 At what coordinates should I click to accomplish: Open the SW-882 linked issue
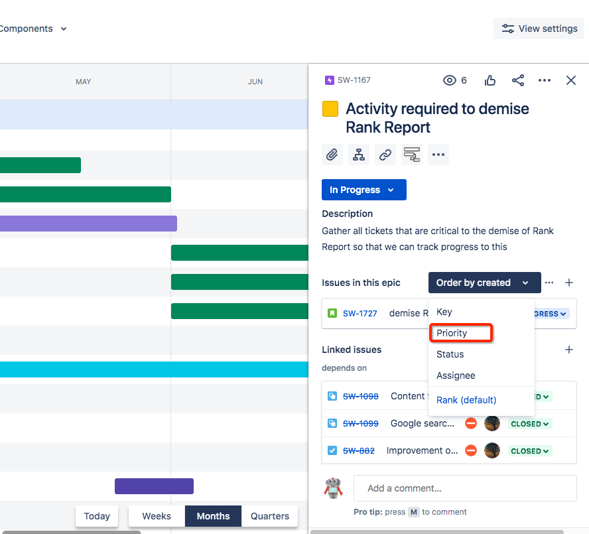[359, 450]
